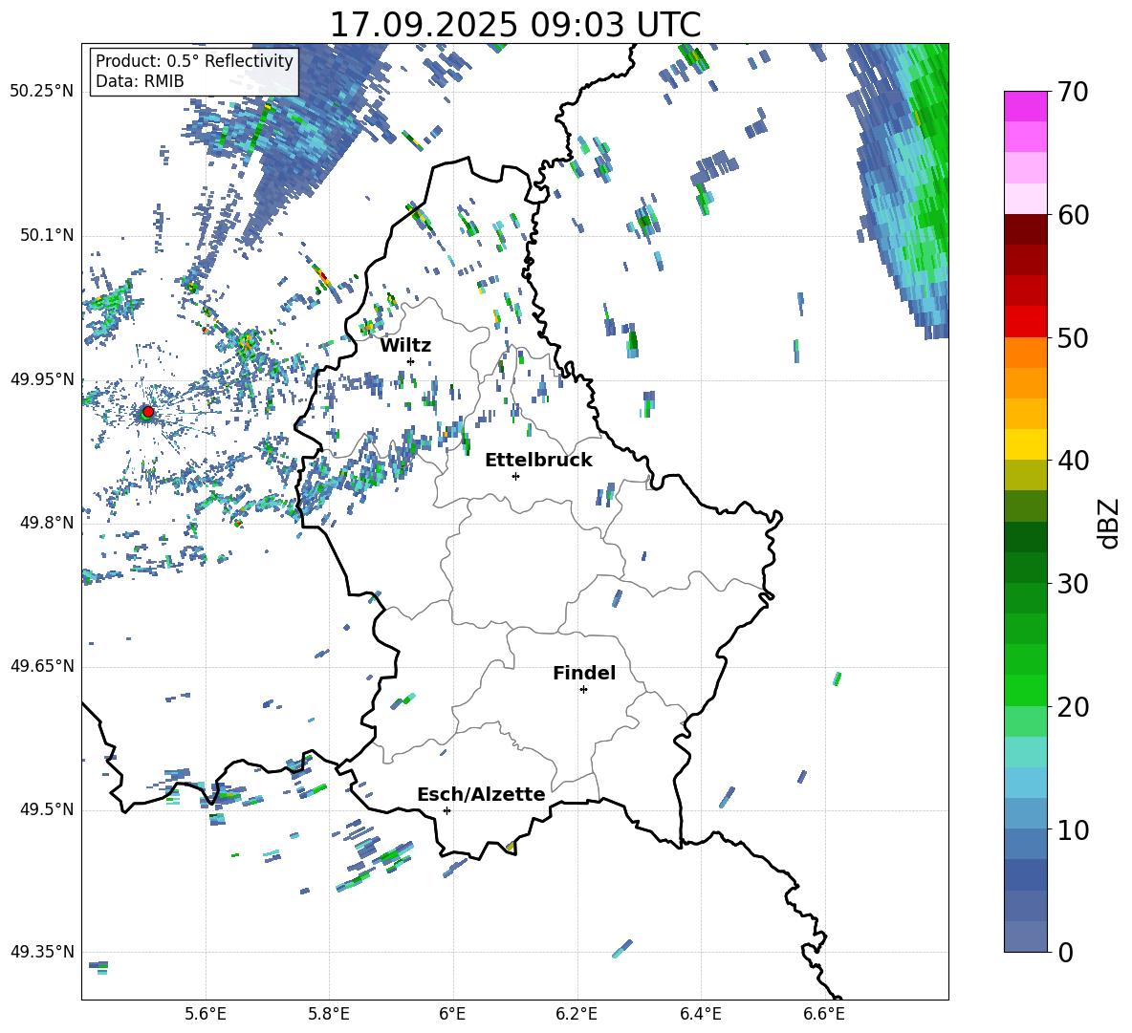
Task: Click the red radar site marker
Action: click(148, 411)
